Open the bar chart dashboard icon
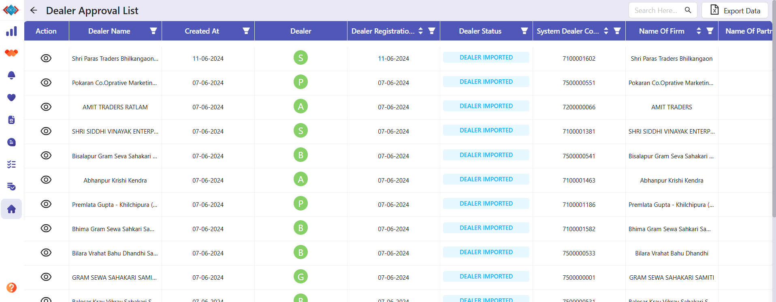The image size is (776, 302). pos(11,31)
